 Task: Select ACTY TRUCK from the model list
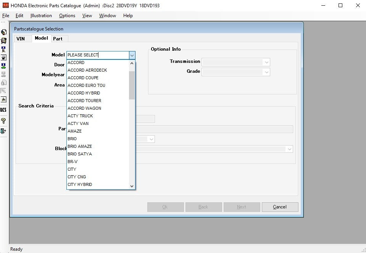pos(80,116)
